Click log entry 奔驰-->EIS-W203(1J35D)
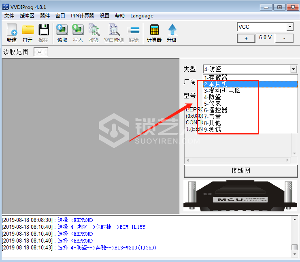Image resolution: width=300 pixels, height=262 pixels. (x=79, y=248)
